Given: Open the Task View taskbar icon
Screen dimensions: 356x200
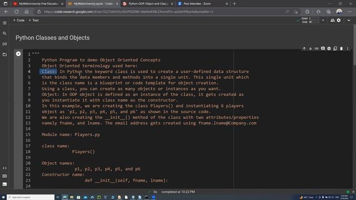Looking at the screenshot, I should coord(58,197).
